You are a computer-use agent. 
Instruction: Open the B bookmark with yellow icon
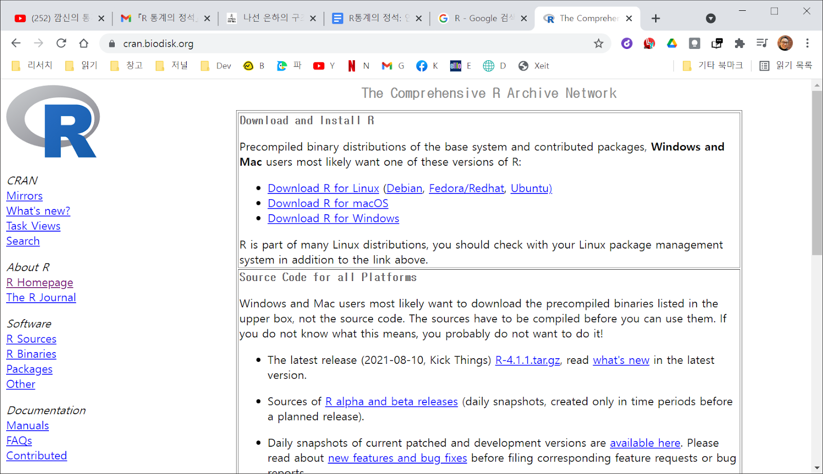click(x=254, y=65)
